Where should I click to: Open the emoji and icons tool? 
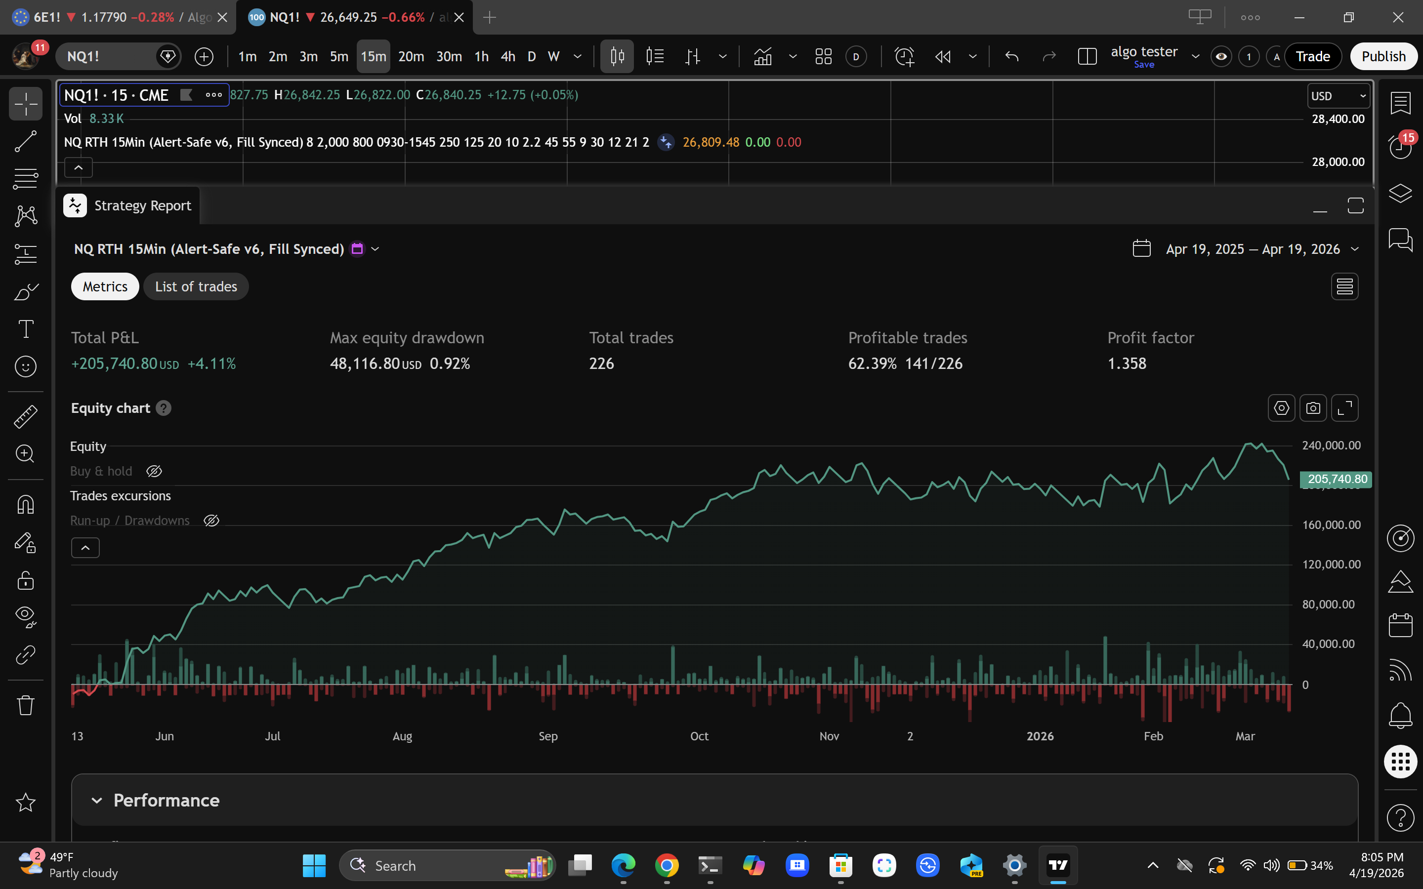[25, 367]
